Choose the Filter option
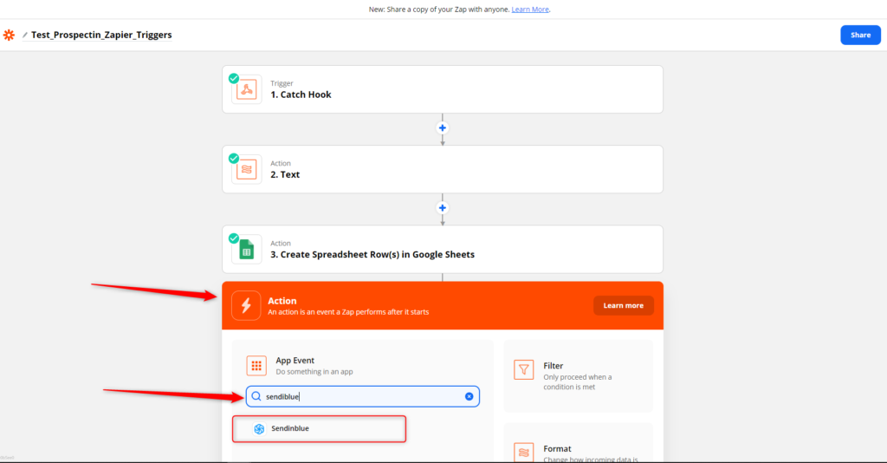887x463 pixels. coord(578,375)
